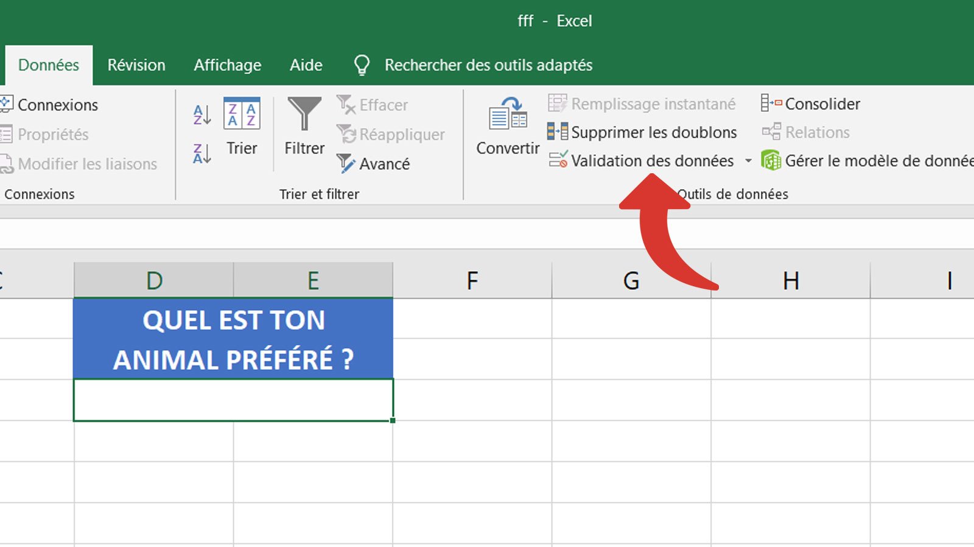
Task: Open the Aide tab
Action: coord(306,65)
